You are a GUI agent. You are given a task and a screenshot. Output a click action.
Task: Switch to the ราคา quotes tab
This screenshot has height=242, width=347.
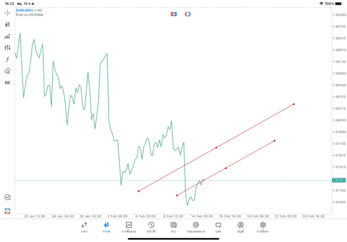(x=84, y=227)
